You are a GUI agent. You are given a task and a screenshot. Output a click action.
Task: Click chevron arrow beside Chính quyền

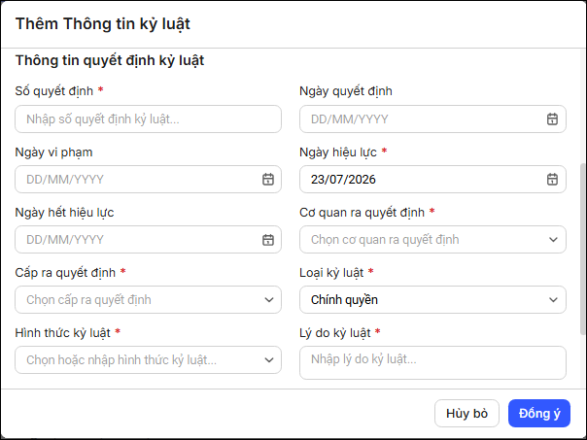point(553,300)
